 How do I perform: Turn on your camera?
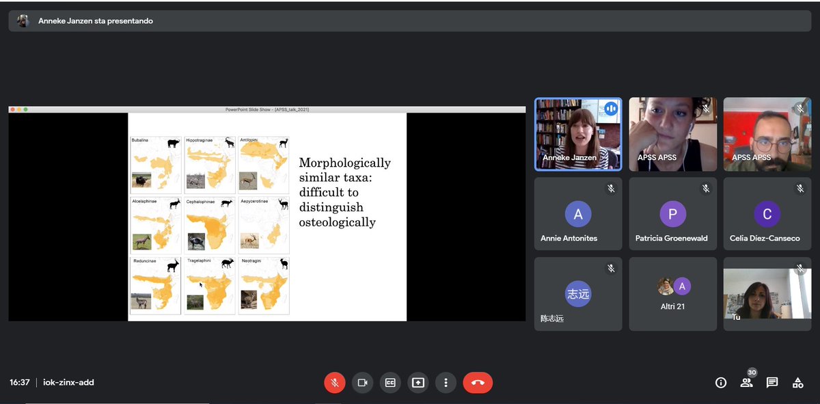362,383
